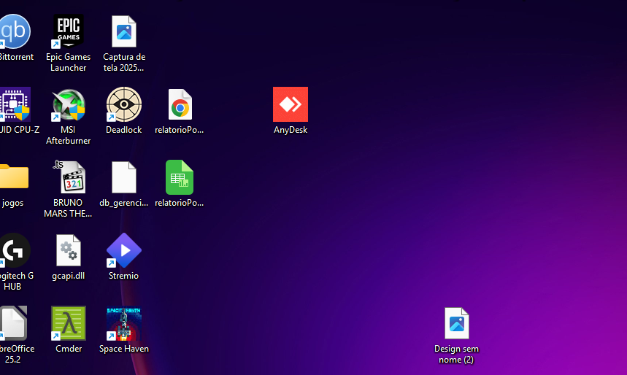Select the Deadlock game shortcut
This screenshot has height=375, width=627.
coord(124,105)
